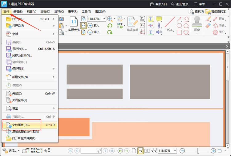Viewport: 231px width, 156px height.
Task: Open the 菜单 button in title bar
Action: (x=200, y=4)
